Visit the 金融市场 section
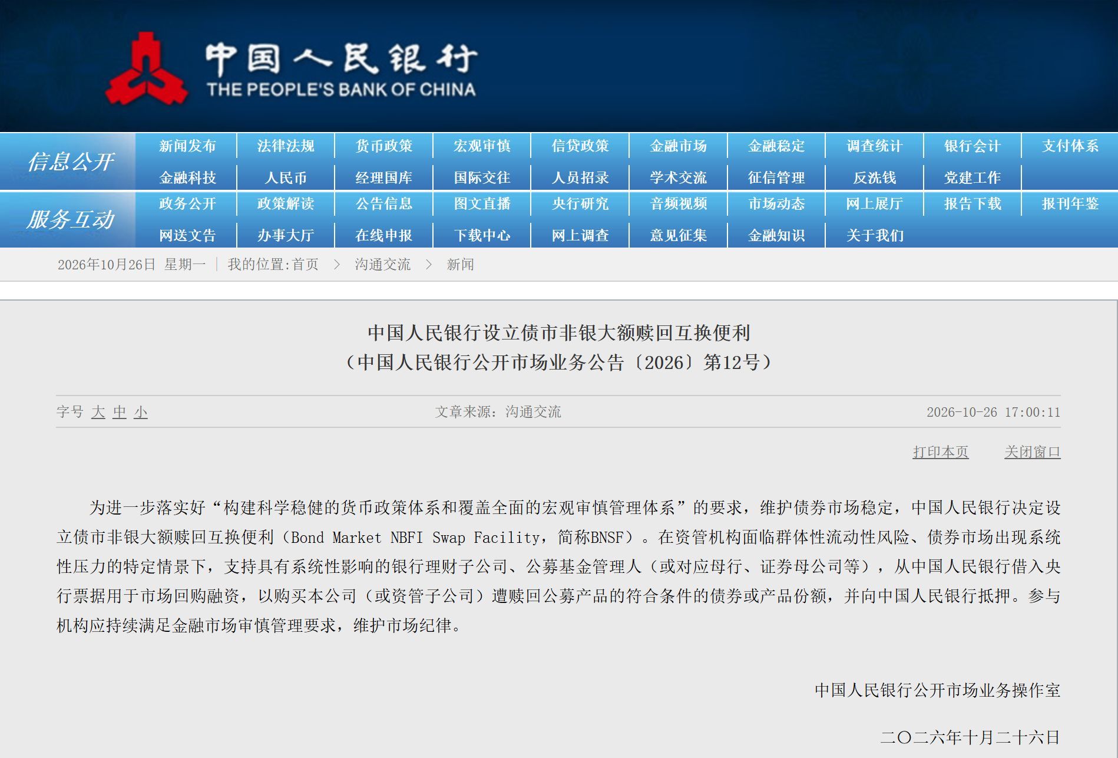The image size is (1118, 758). 678,146
